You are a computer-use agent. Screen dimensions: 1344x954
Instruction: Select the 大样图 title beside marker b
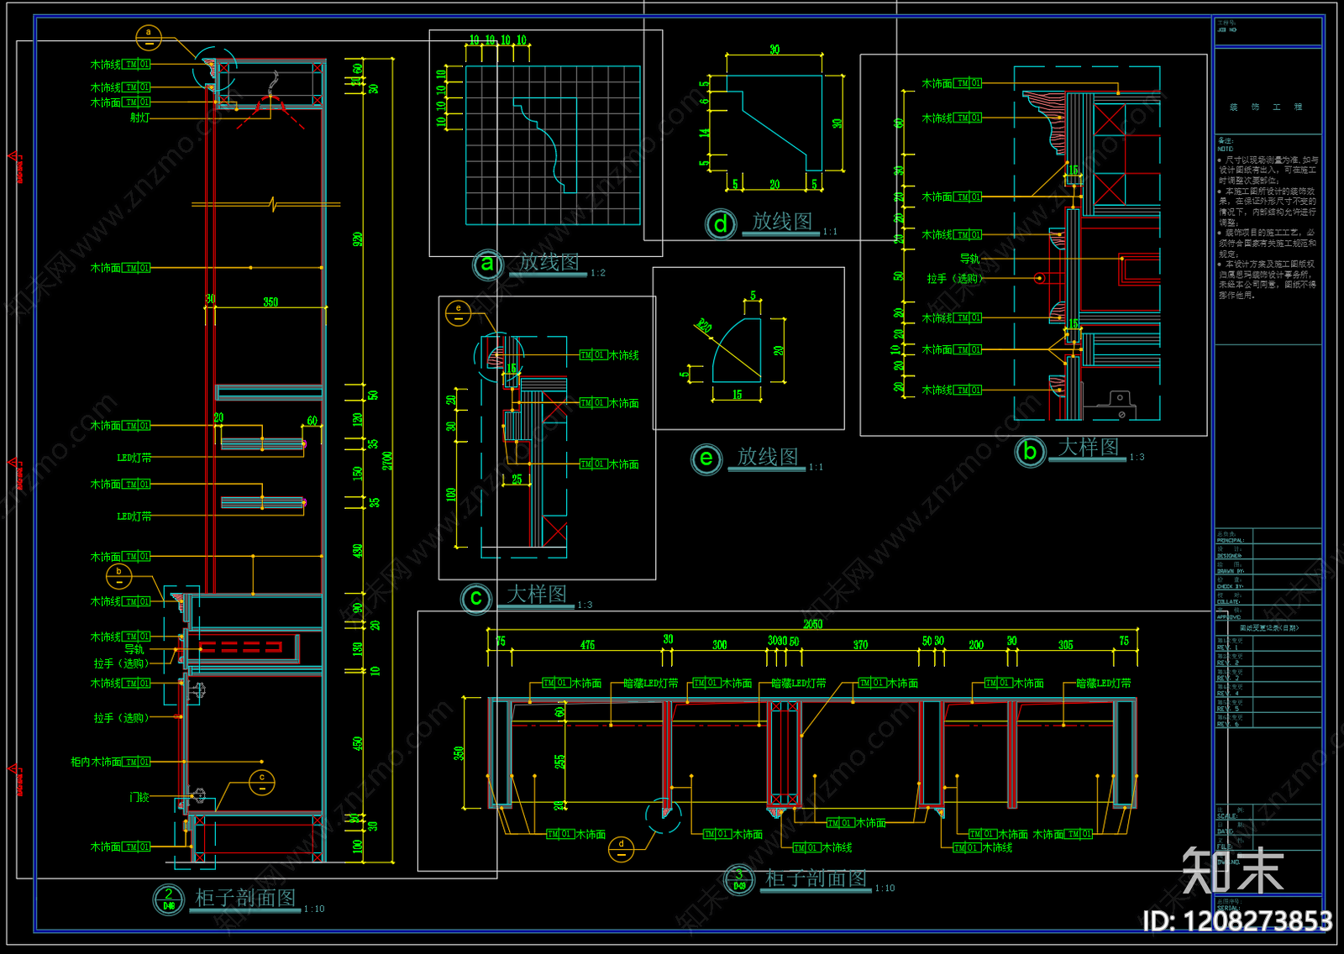(x=1089, y=447)
